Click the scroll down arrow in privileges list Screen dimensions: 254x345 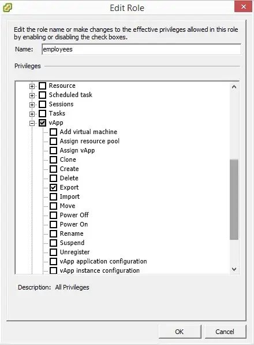234,269
